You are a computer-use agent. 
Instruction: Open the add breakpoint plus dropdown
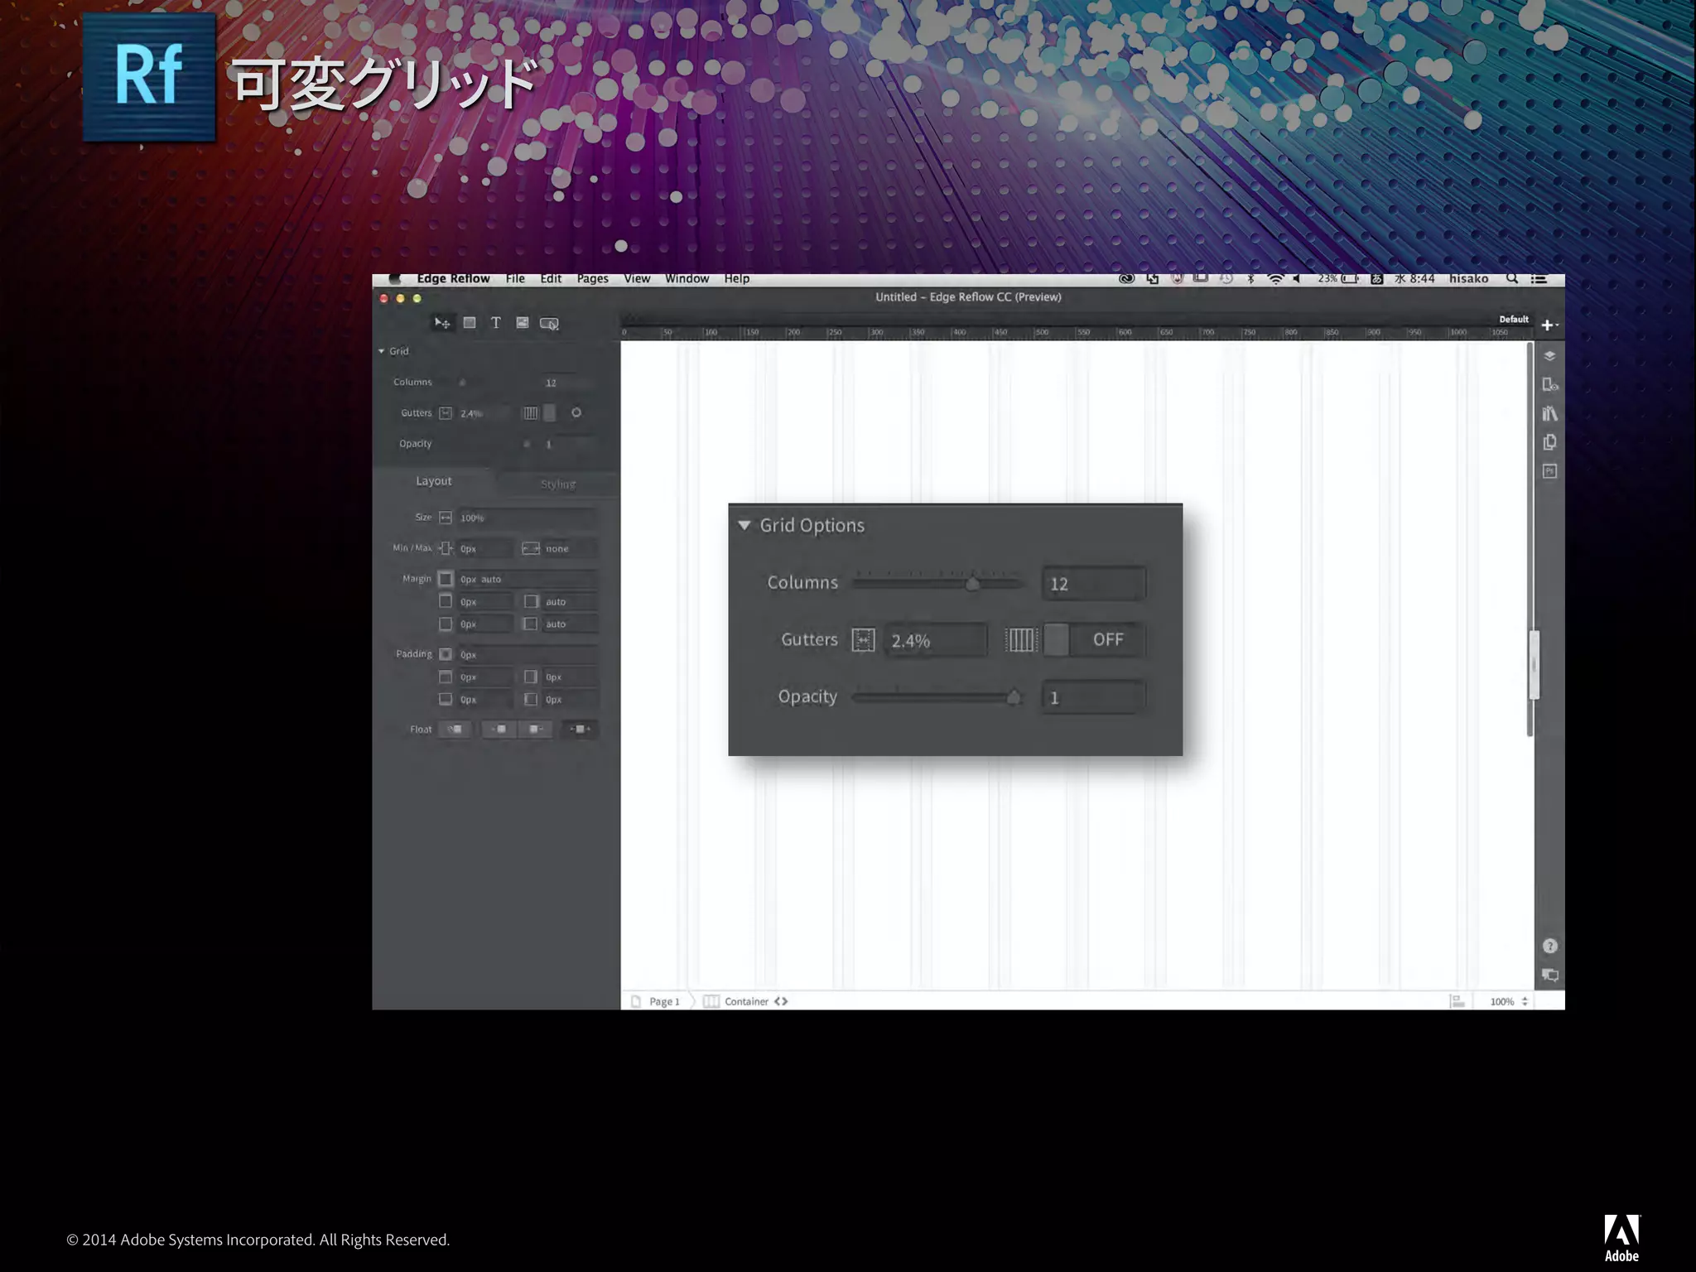(x=1549, y=325)
